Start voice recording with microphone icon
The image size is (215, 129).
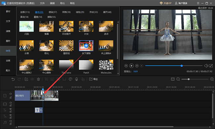pyautogui.click(x=76, y=79)
